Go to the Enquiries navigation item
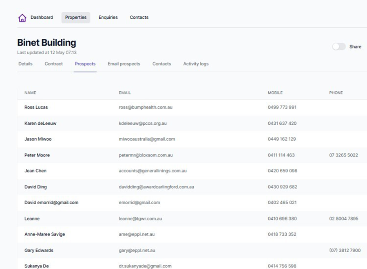The image size is (367, 269). click(108, 18)
